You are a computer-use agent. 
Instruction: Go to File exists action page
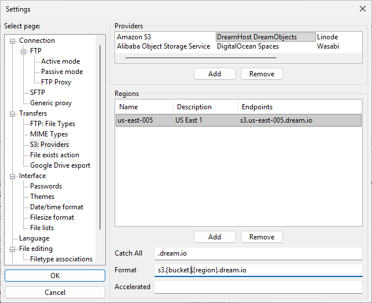point(54,155)
